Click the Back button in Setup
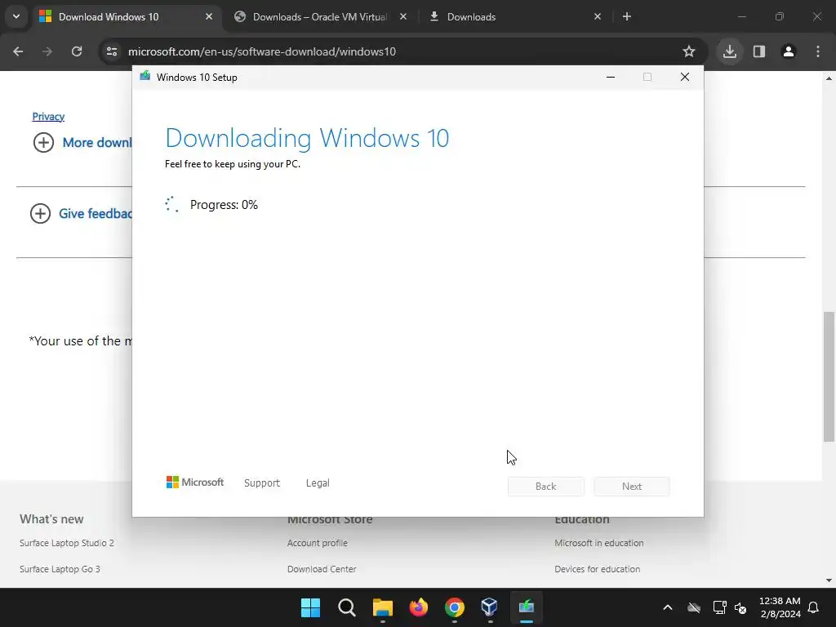This screenshot has height=627, width=836. (546, 487)
